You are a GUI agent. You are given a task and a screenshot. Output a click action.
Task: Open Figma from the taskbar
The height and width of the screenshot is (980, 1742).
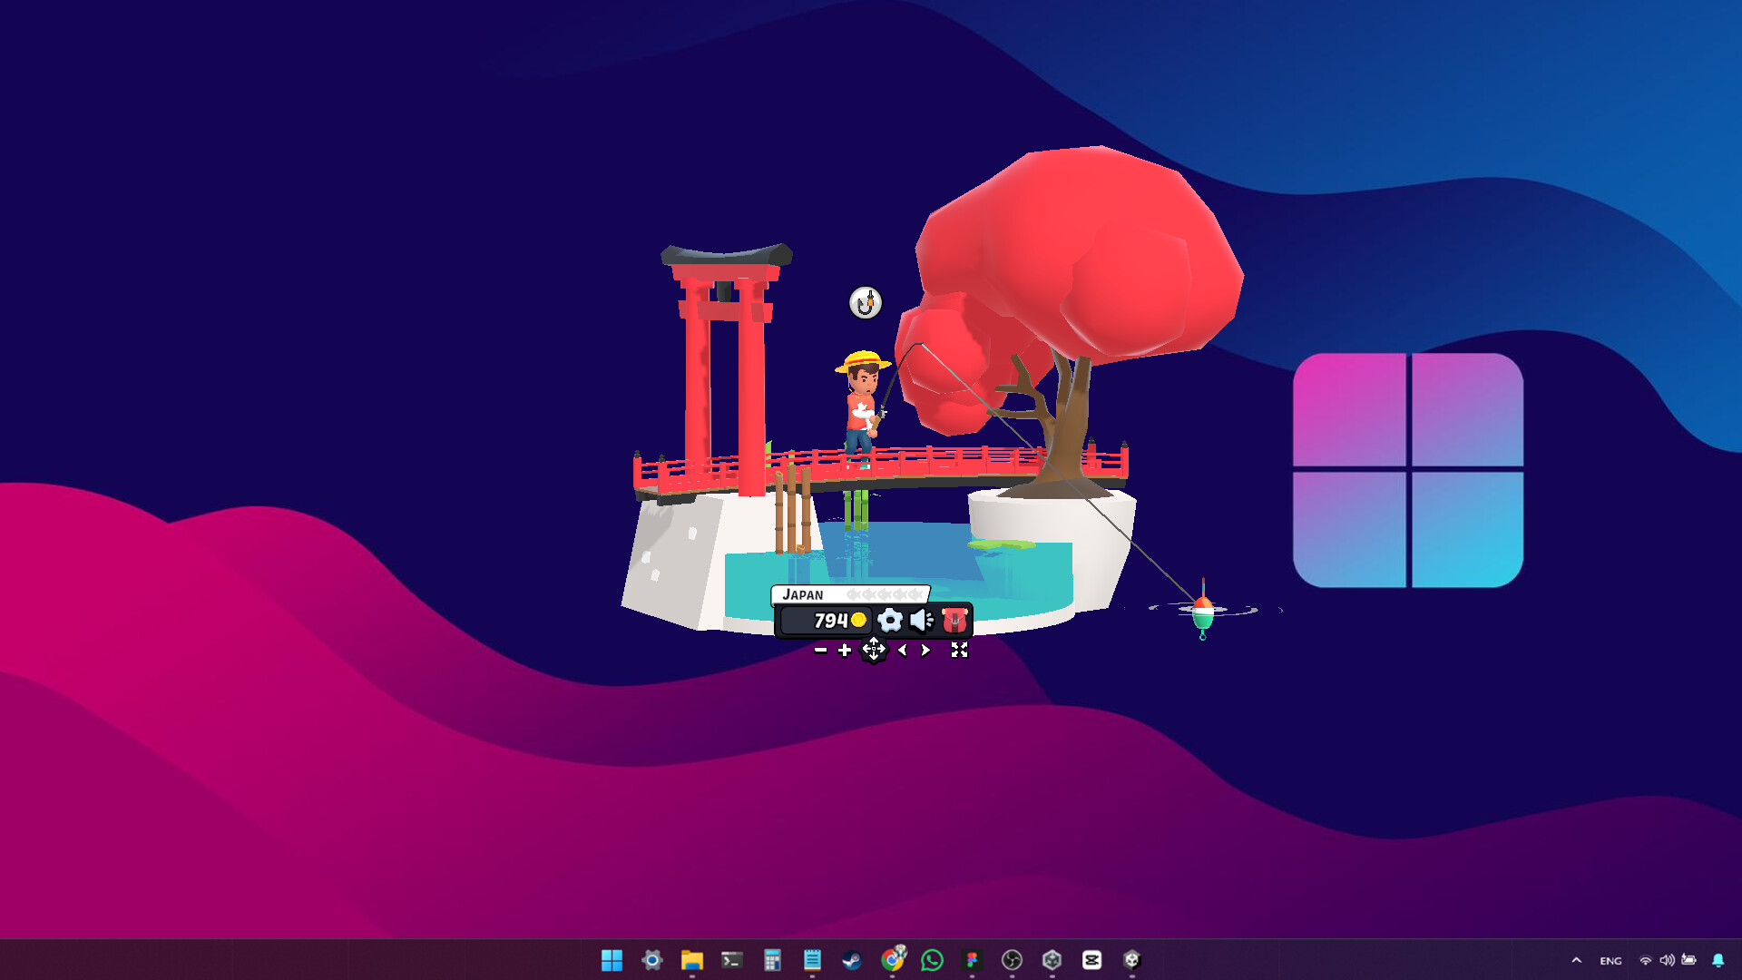[x=972, y=960]
